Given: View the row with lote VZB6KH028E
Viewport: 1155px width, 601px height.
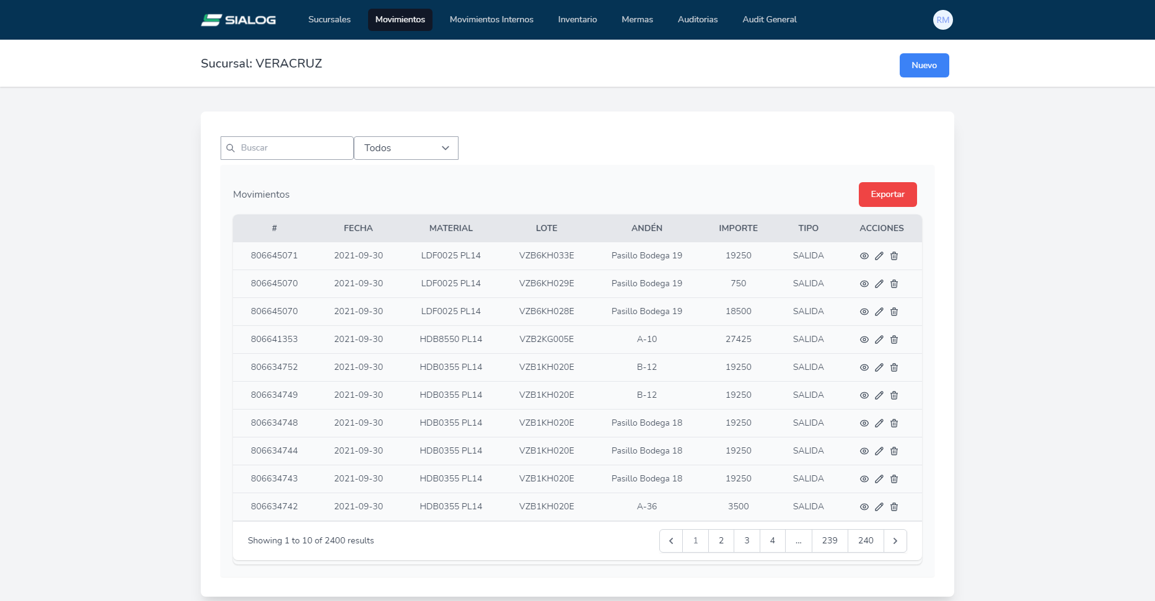Looking at the screenshot, I should (x=864, y=312).
